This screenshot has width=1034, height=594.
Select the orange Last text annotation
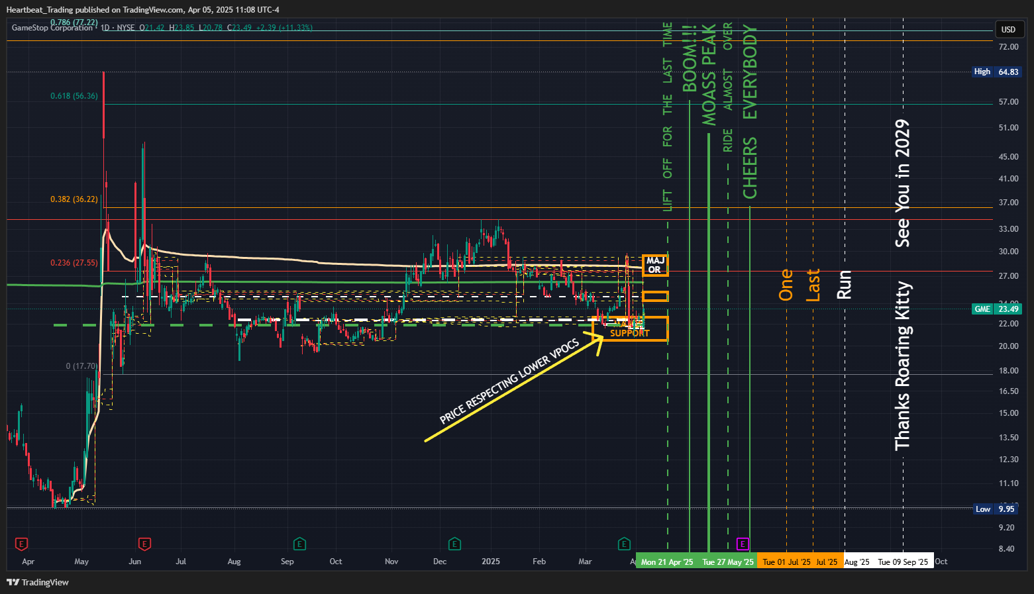[x=813, y=285]
